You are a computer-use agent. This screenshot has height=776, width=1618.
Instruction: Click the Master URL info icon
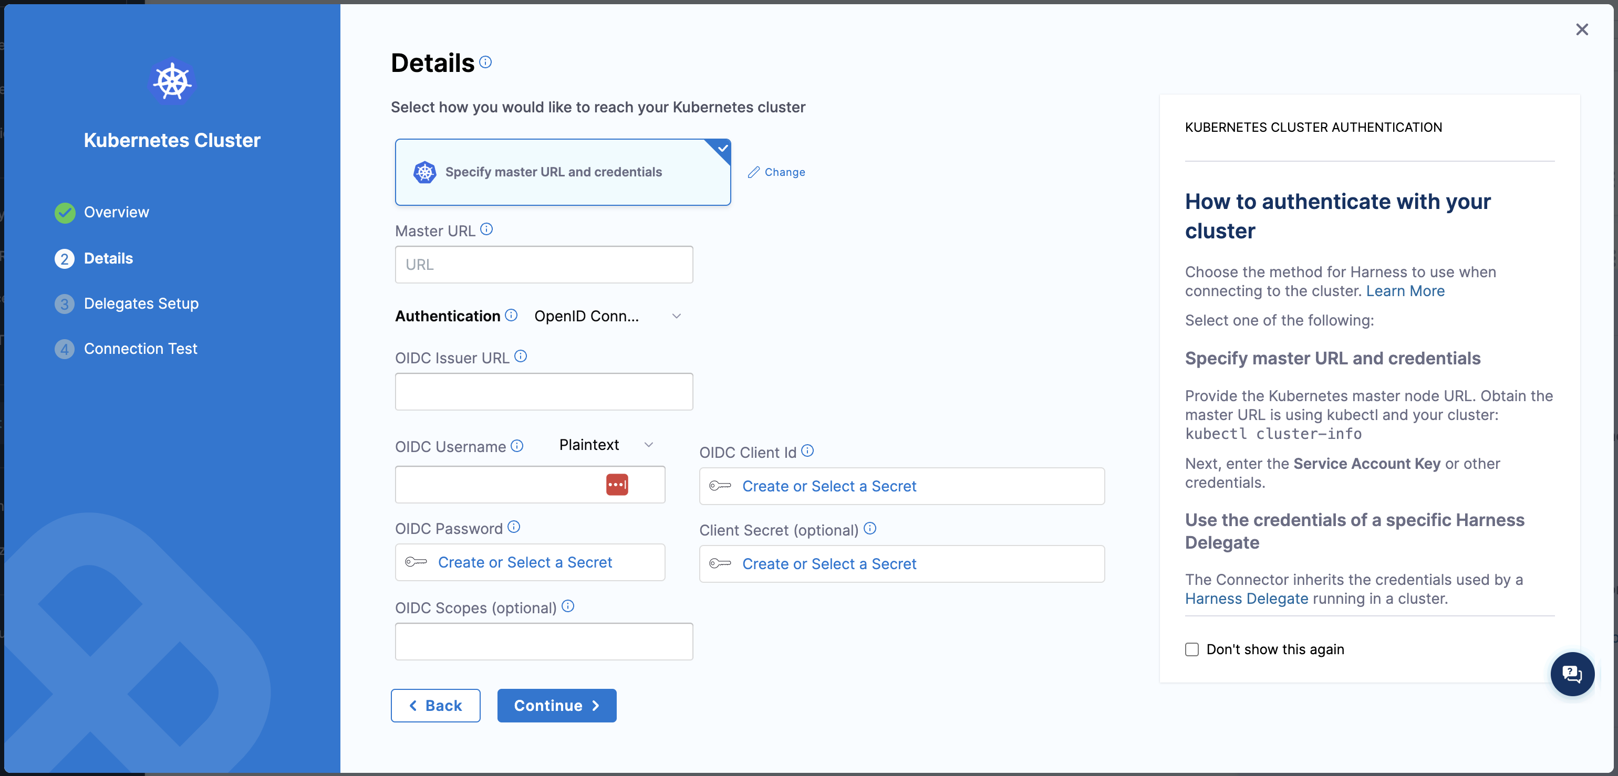487,229
